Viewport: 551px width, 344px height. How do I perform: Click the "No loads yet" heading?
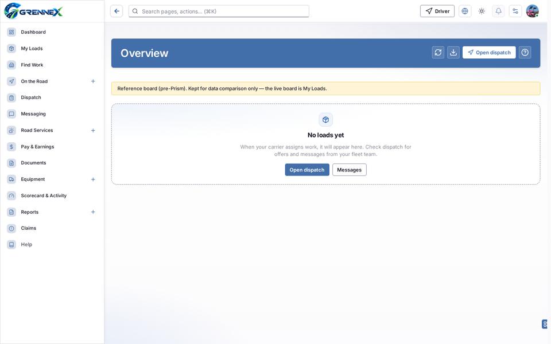(x=326, y=135)
